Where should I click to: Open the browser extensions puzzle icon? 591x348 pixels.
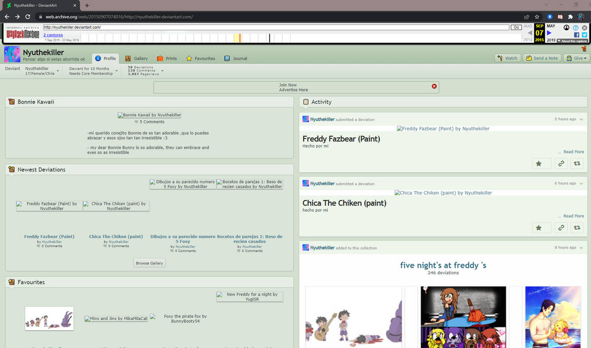coord(570,17)
